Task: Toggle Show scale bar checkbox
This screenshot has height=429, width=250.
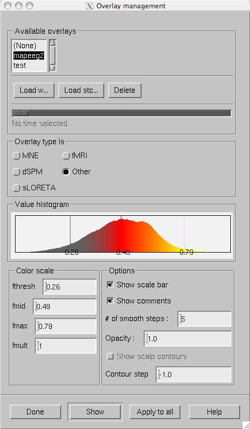Action: coord(110,285)
